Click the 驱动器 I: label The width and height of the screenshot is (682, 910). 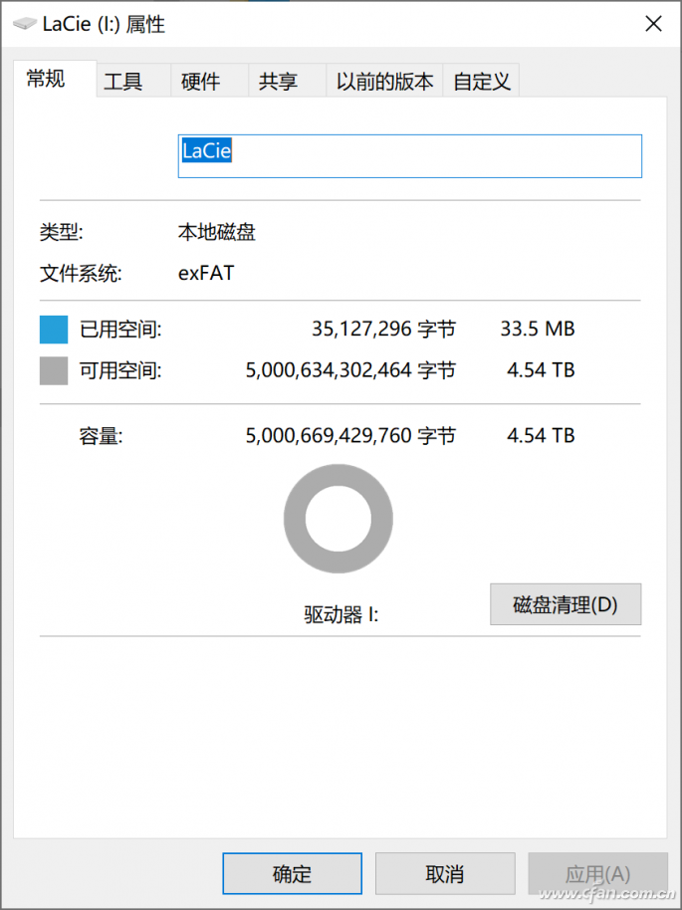pos(341,614)
